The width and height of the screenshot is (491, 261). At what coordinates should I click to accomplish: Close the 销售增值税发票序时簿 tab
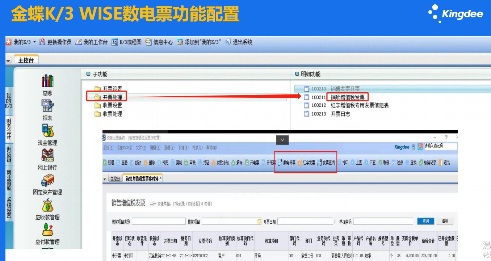coord(161,178)
